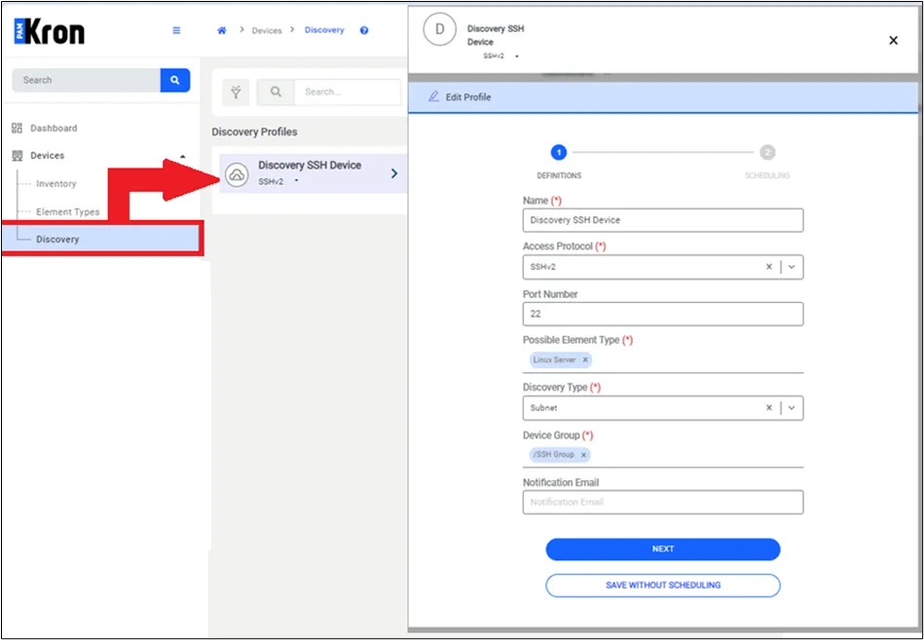
Task: Clear the SSHv2 Access Protocol selection
Action: click(769, 267)
